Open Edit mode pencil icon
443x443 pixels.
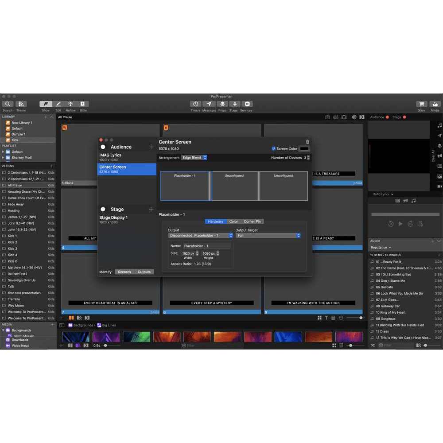pyautogui.click(x=58, y=104)
